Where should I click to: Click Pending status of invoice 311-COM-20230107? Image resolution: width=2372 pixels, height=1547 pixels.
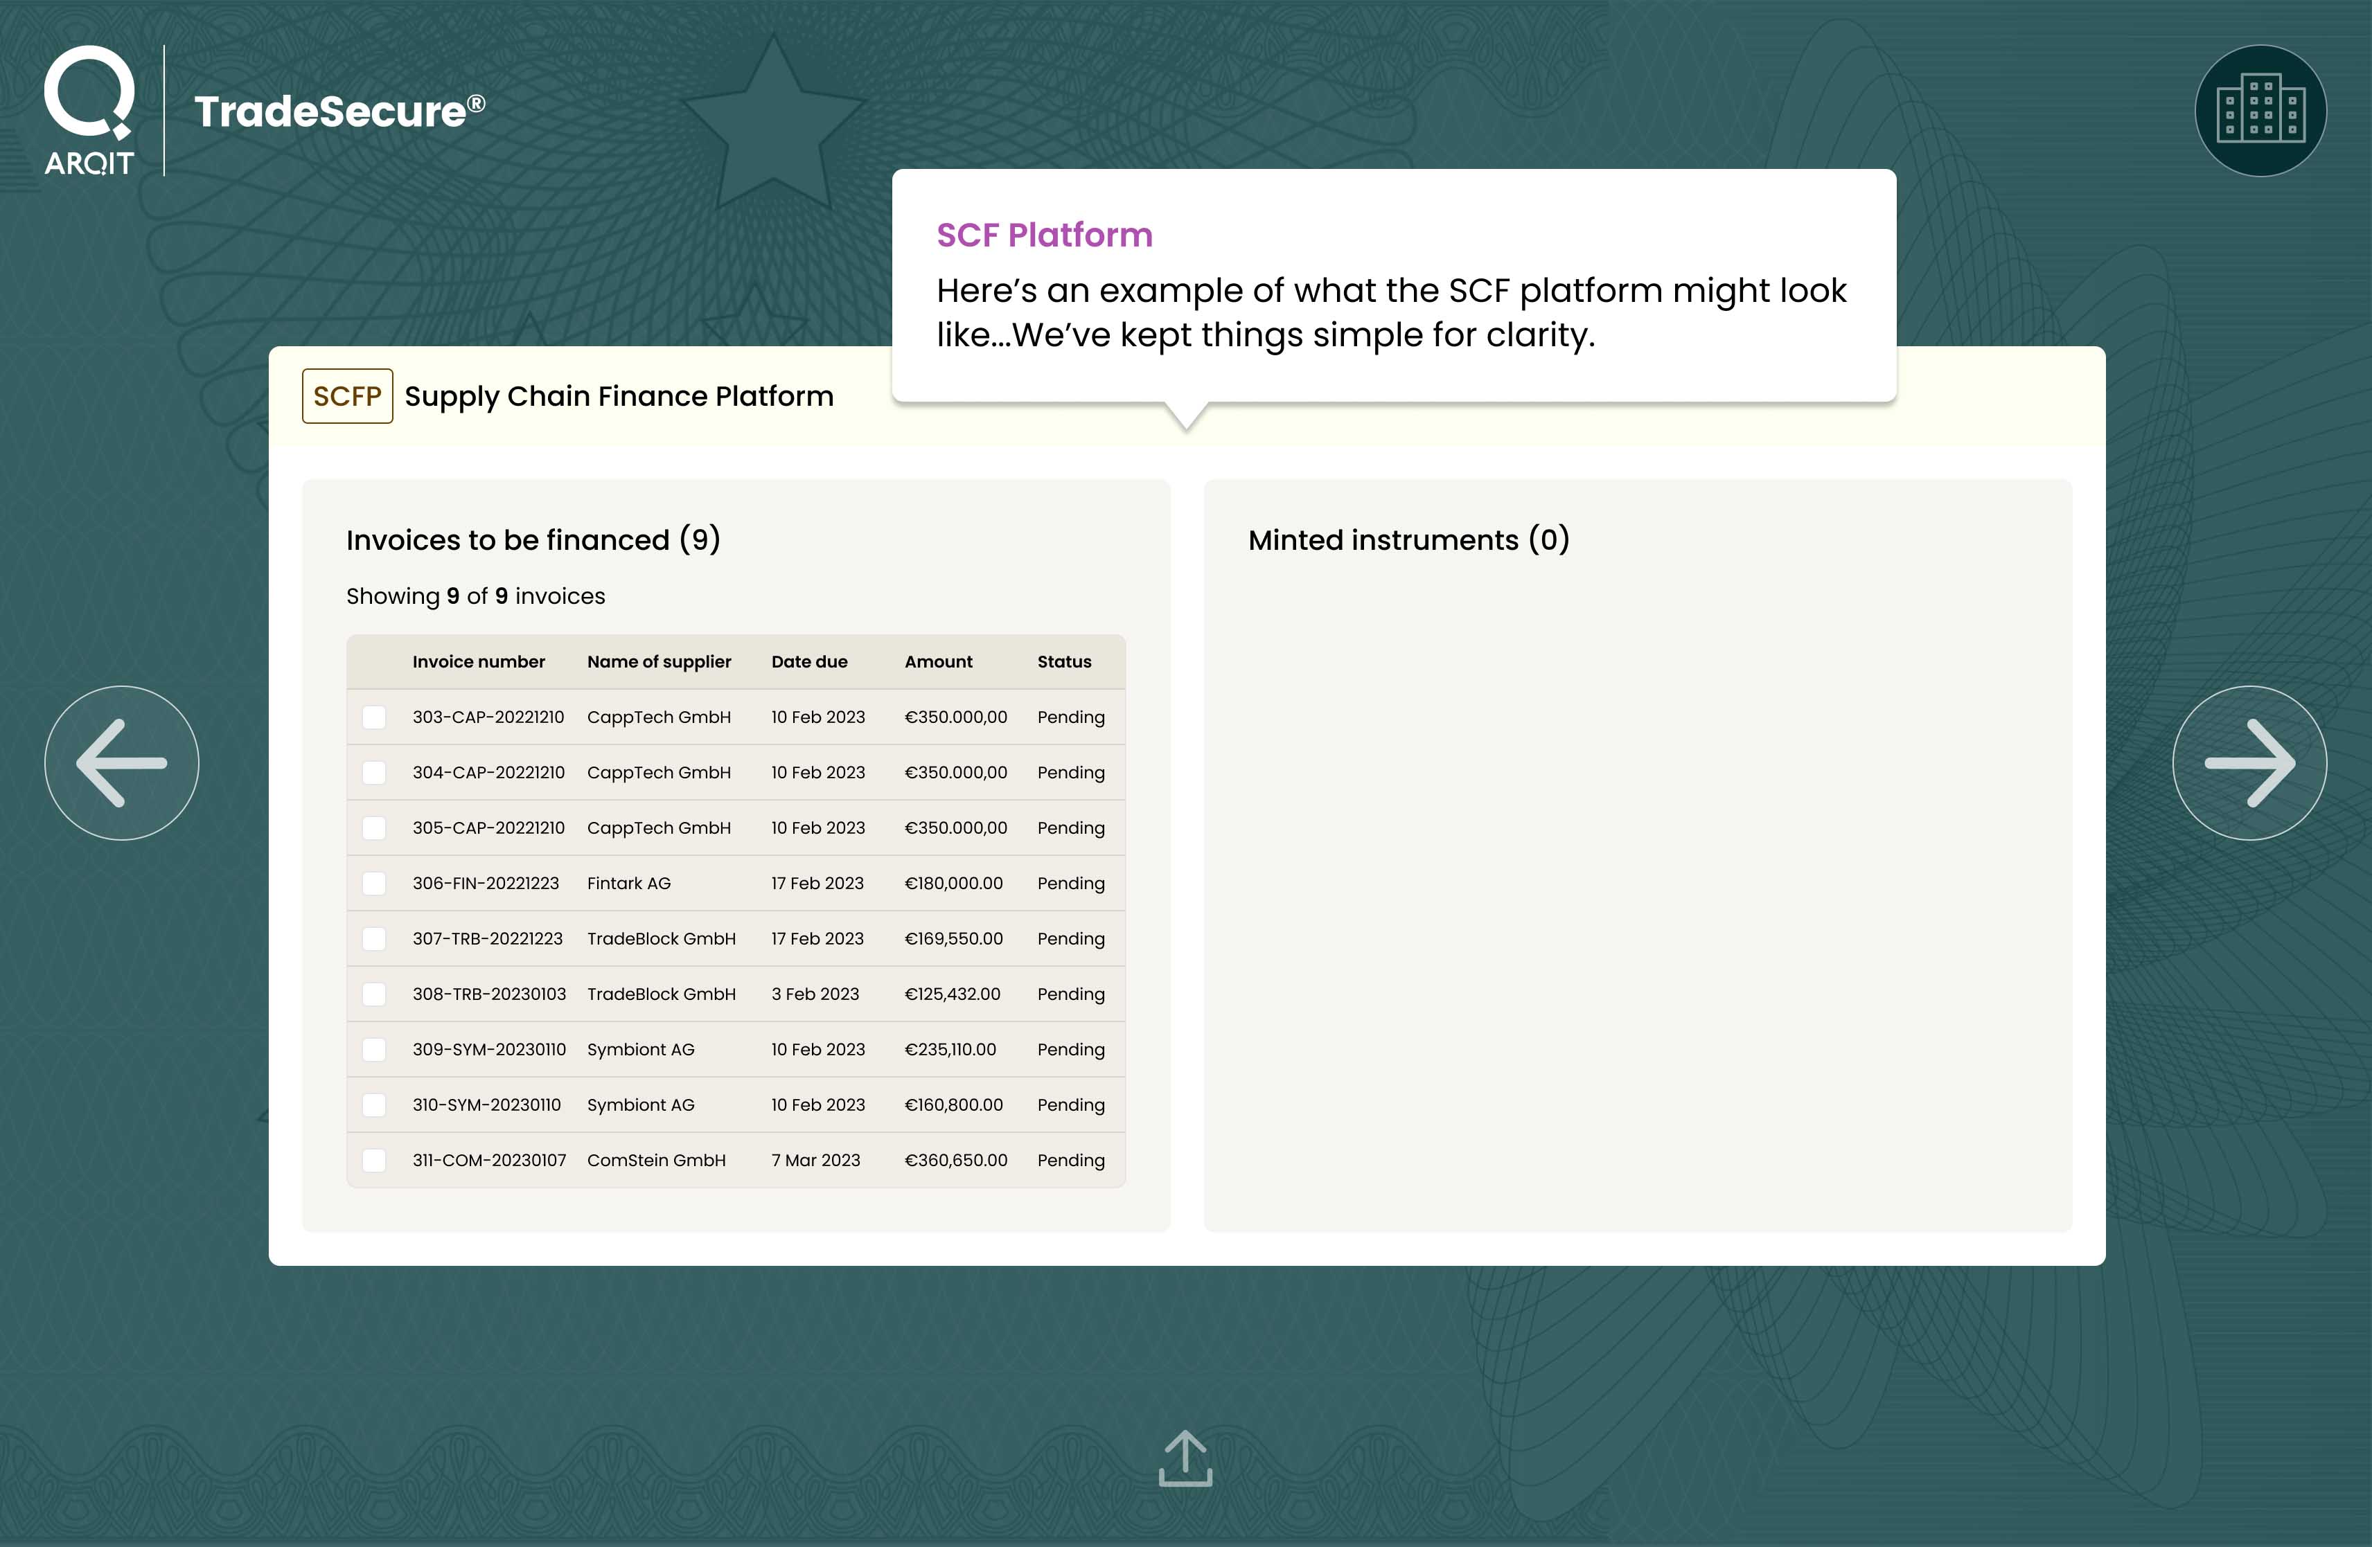point(1072,1161)
